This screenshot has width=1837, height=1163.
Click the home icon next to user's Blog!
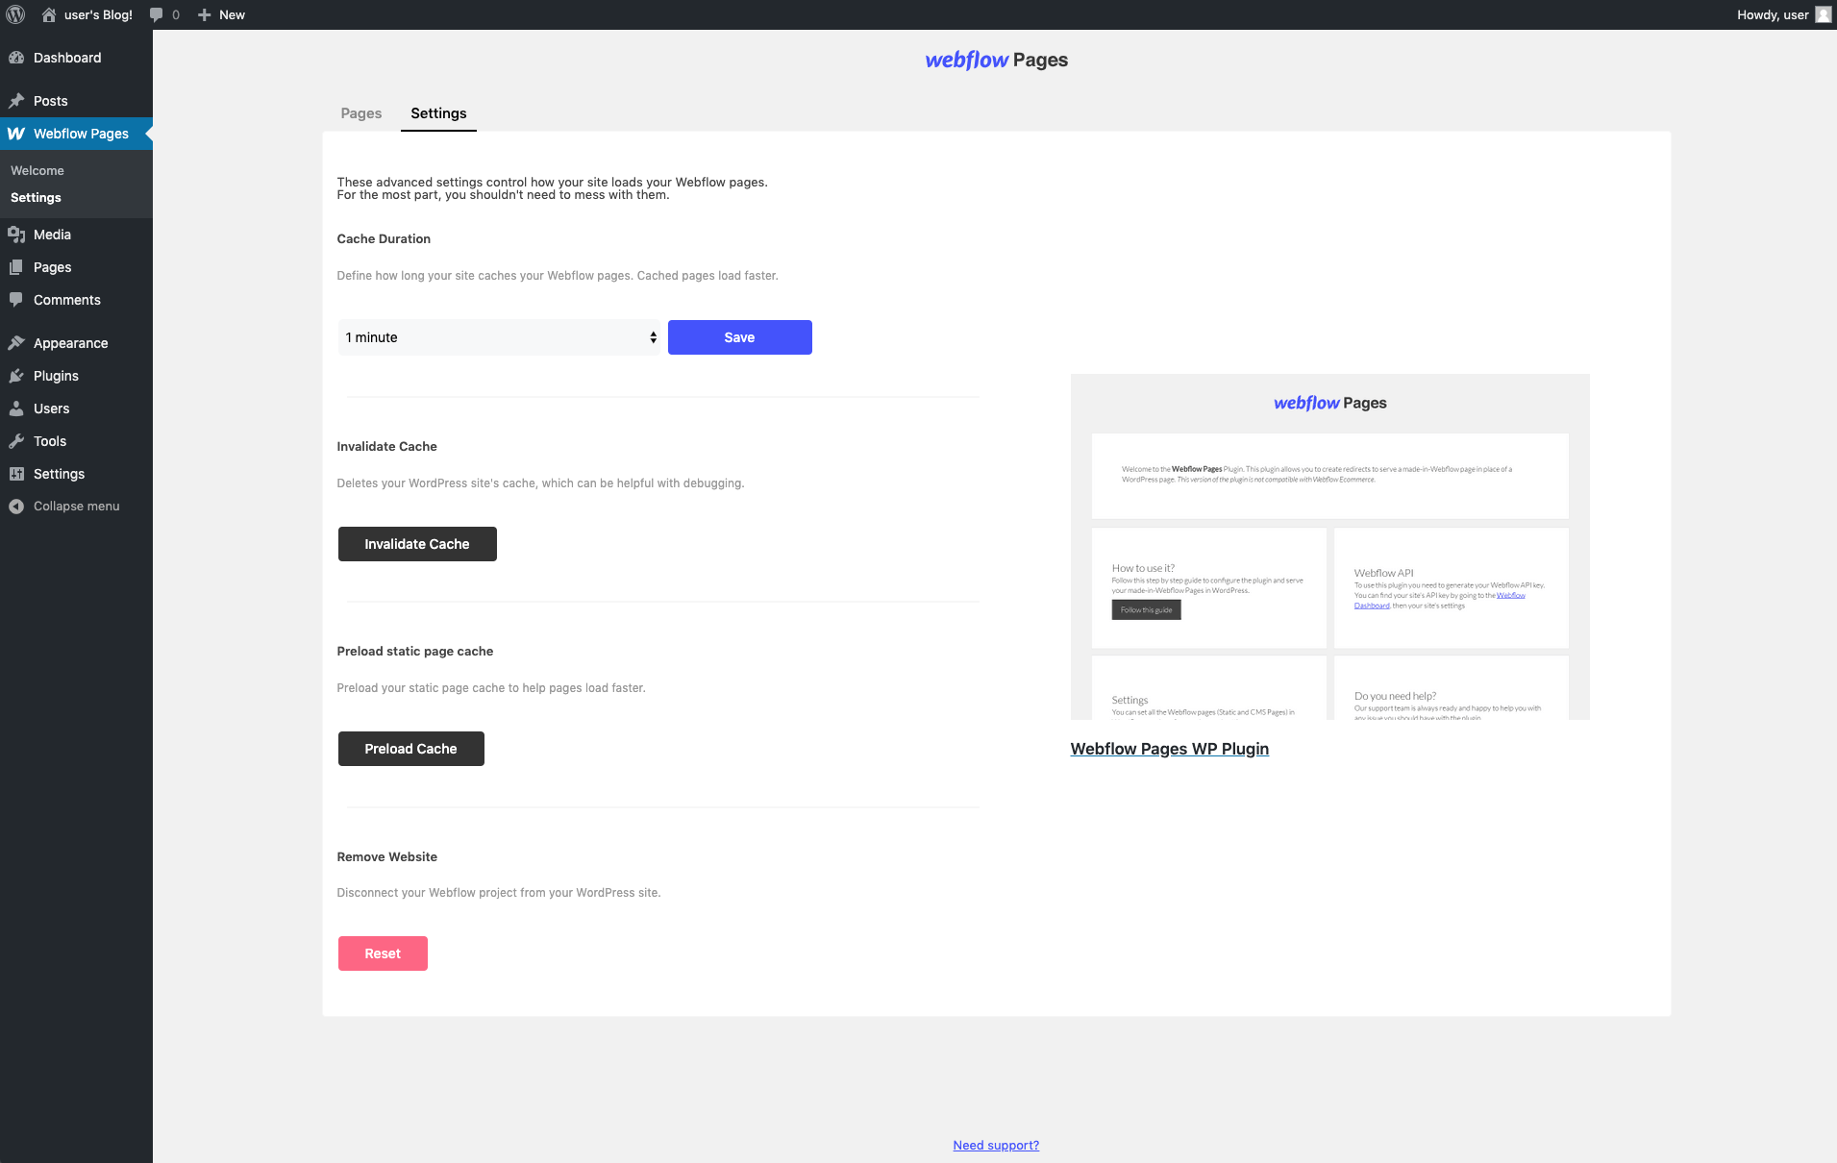pos(49,14)
